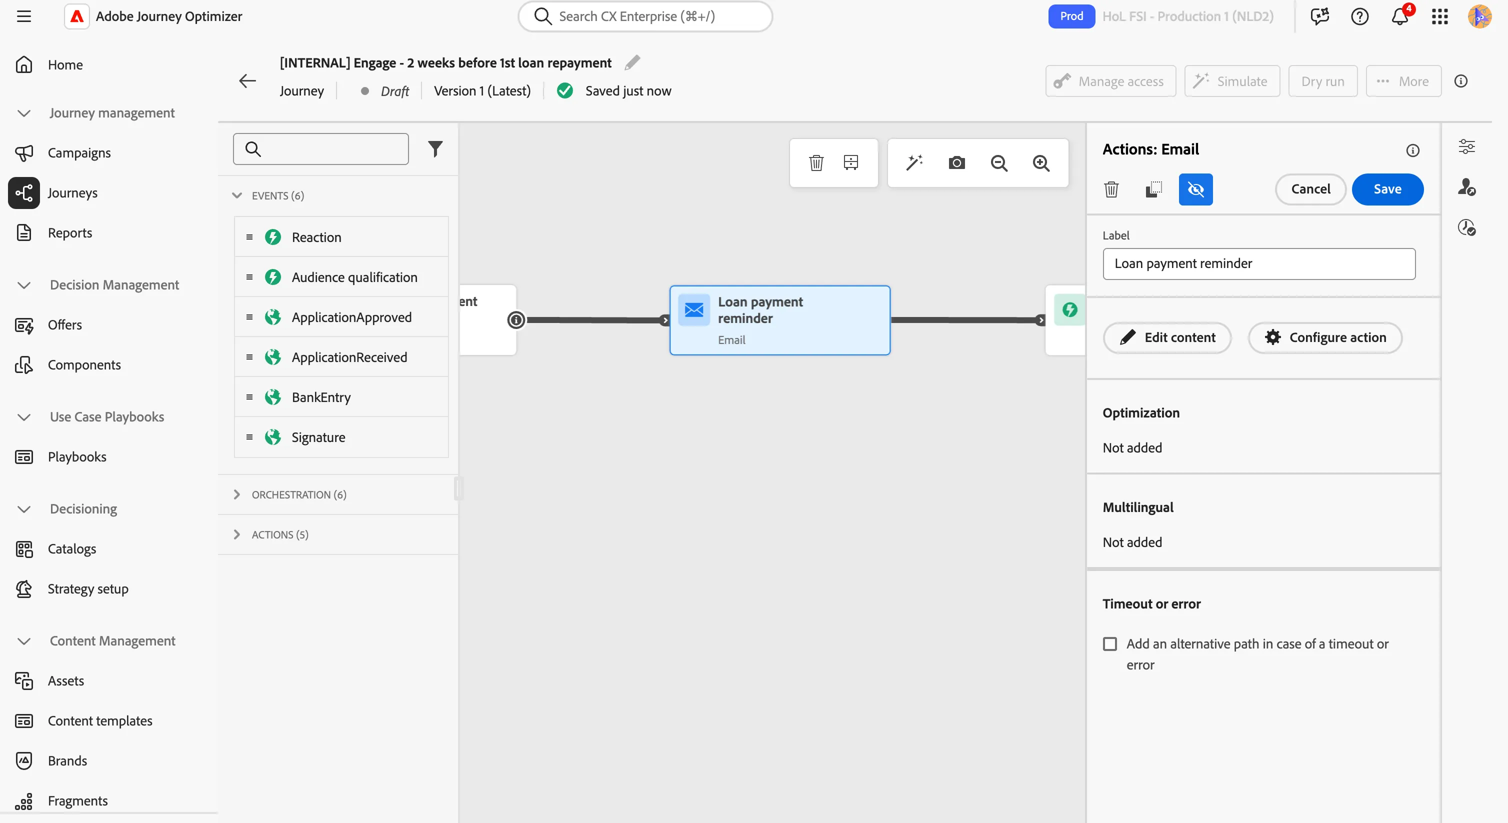Click Edit content button
This screenshot has width=1508, height=823.
1166,337
